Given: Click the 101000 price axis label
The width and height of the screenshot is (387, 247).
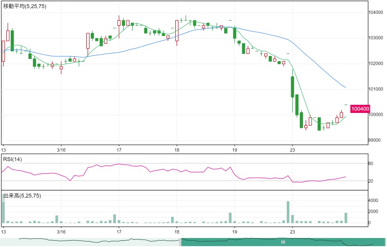Looking at the screenshot, I should (376, 89).
